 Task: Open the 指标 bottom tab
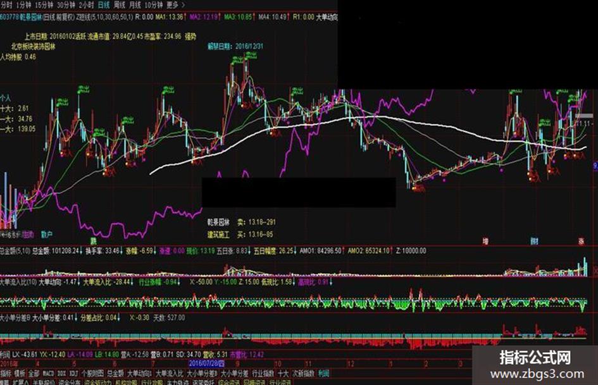[6, 373]
